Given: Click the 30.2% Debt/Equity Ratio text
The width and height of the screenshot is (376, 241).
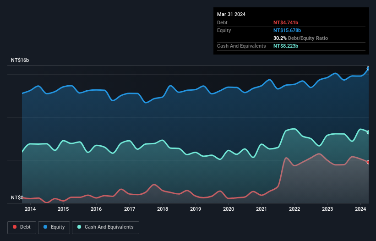Looking at the screenshot, I should click(300, 38).
